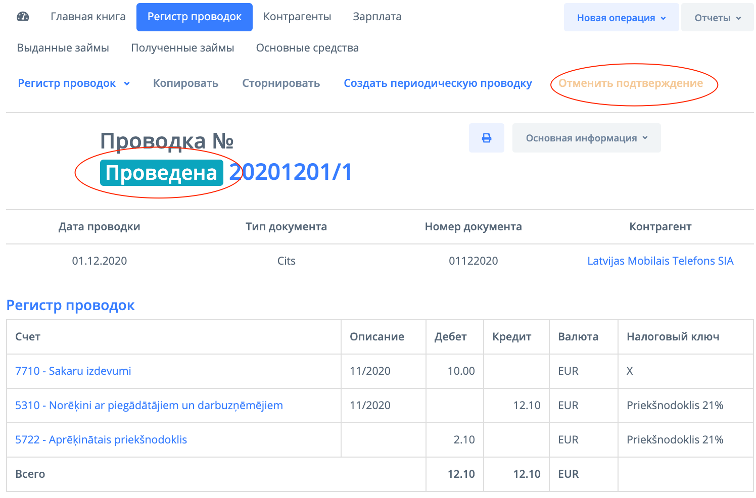
Task: Open the Зарплата tab
Action: pyautogui.click(x=377, y=17)
